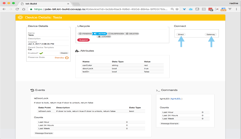Screen dimensions: 241x139
Task: Click the device chip icon in header
Action: (x=20, y=17)
